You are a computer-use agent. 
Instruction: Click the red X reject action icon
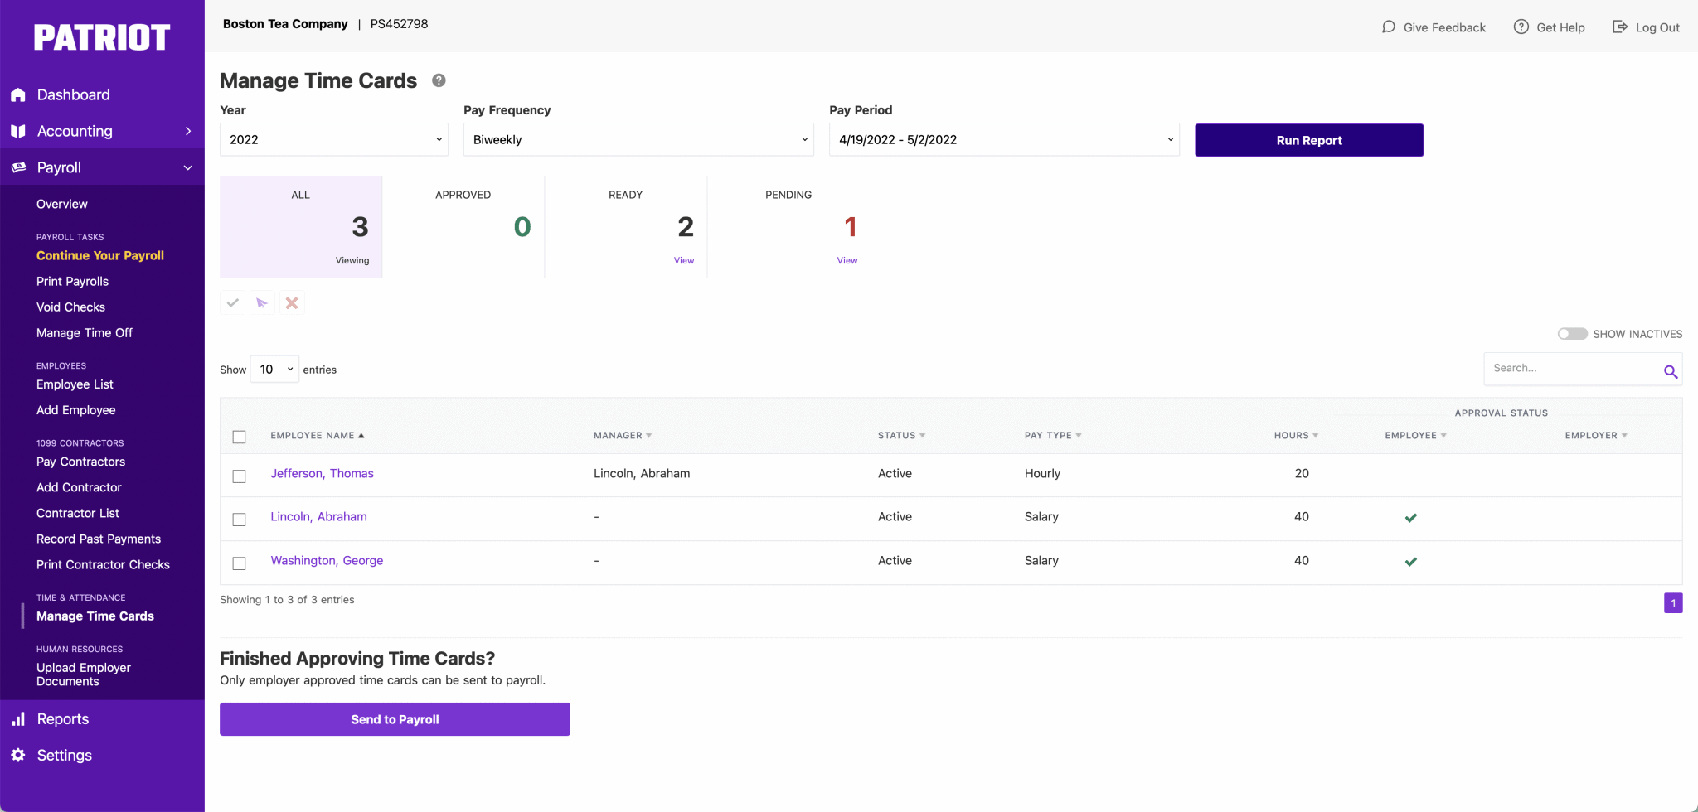click(x=291, y=302)
